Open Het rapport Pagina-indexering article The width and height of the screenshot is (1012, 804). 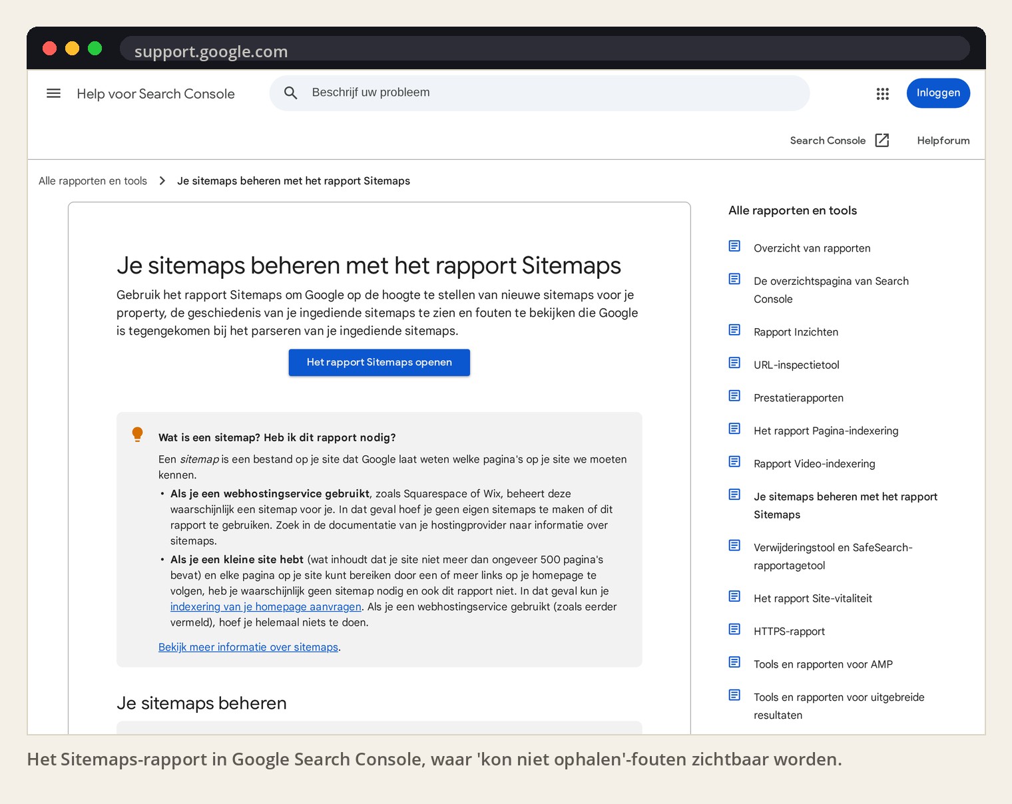(826, 431)
